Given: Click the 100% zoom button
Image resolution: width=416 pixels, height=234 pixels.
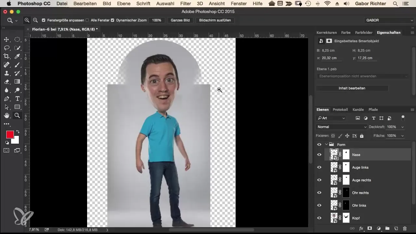Looking at the screenshot, I should (x=157, y=20).
